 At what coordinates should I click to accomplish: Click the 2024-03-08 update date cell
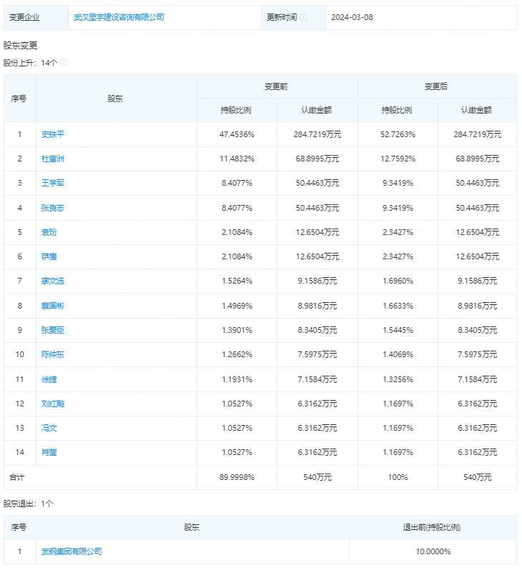point(350,17)
